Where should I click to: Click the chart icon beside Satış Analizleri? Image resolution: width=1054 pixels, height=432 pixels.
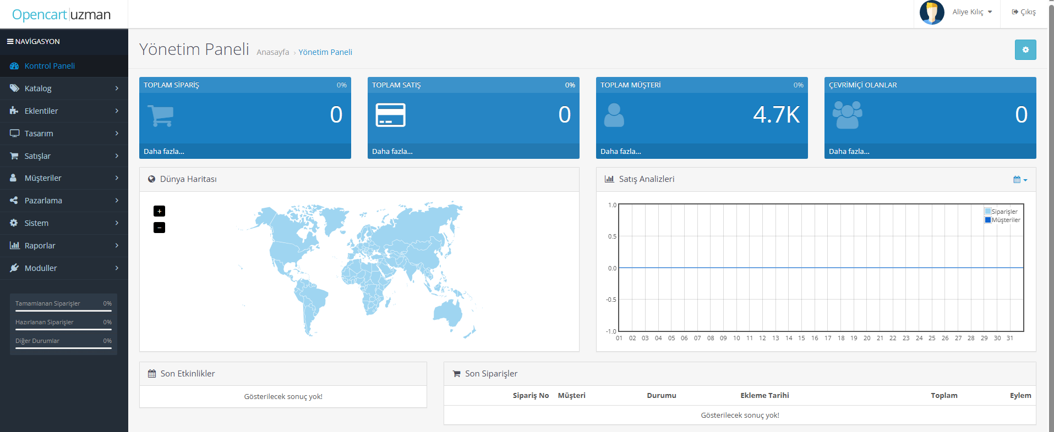point(609,179)
